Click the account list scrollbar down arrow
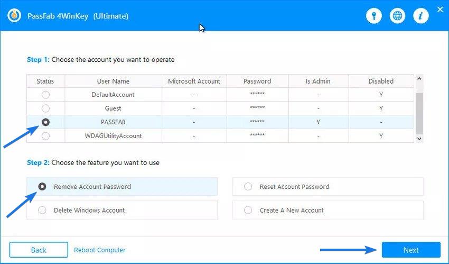Image resolution: width=449 pixels, height=264 pixels. pyautogui.click(x=419, y=139)
